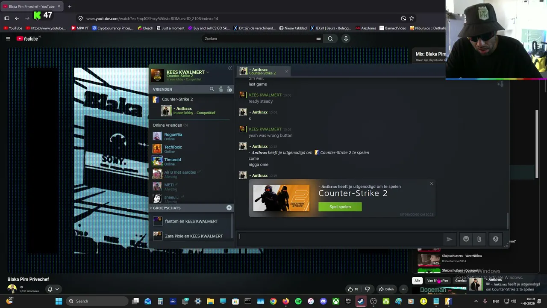Toggle the browser sidebar panel
Viewport: 547px width, 308px height.
click(7, 18)
